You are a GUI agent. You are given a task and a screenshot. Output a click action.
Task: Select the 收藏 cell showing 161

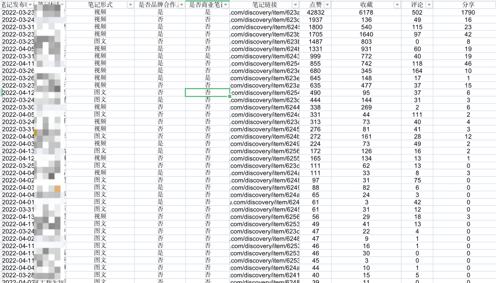(366, 136)
